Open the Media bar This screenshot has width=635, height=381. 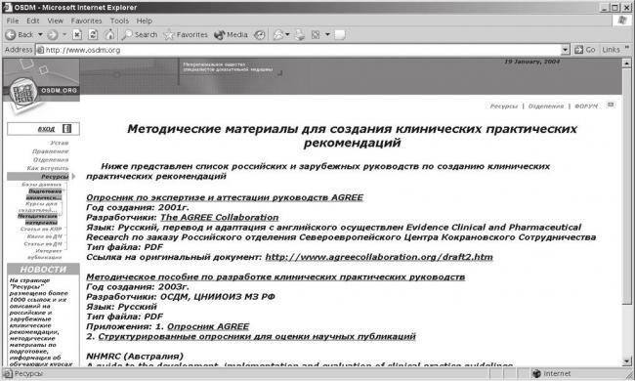click(231, 35)
